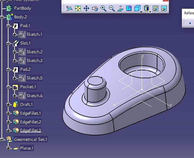The height and width of the screenshot is (158, 194).
Task: Click the Fly Mode airplane icon
Action: tap(69, 8)
